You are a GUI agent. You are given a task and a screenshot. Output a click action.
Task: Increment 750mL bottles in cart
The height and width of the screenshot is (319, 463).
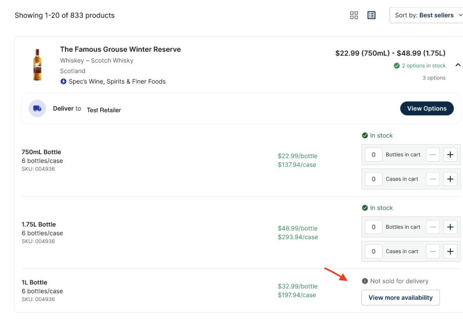tap(450, 154)
